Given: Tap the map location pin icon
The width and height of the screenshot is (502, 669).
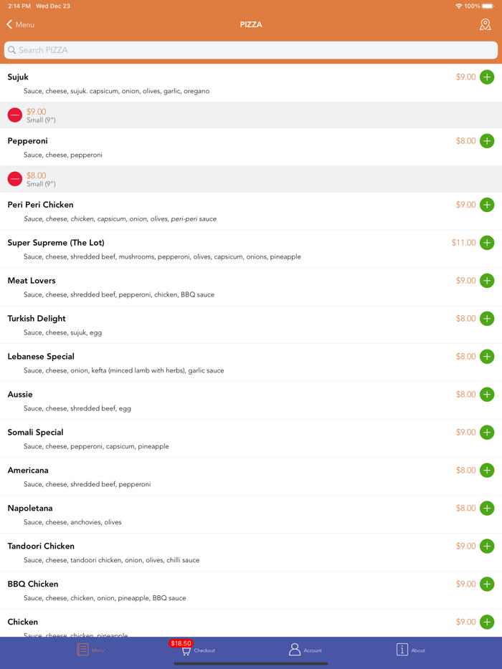Looking at the screenshot, I should pos(486,24).
